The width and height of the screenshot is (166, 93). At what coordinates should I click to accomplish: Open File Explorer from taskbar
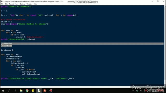(21, 91)
